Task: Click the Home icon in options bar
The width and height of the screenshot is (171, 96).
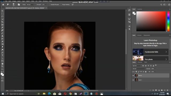Action: (x=3, y=5)
